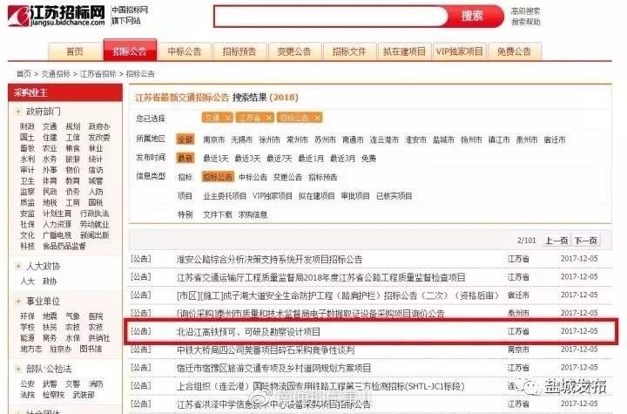Expand the 政府部门 category icon
The height and width of the screenshot is (414, 627).
pyautogui.click(x=18, y=112)
